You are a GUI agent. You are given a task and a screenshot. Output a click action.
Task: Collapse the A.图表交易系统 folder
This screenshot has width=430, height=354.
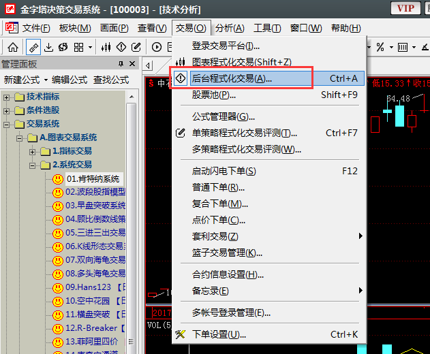tap(19, 138)
